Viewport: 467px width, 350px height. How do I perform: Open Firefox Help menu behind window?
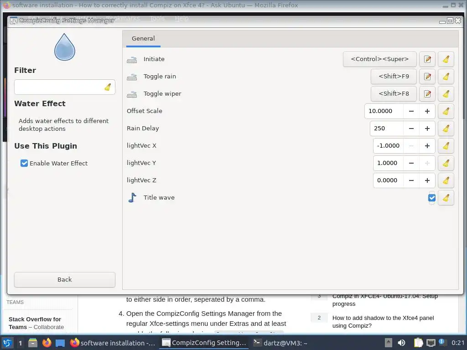pyautogui.click(x=182, y=18)
